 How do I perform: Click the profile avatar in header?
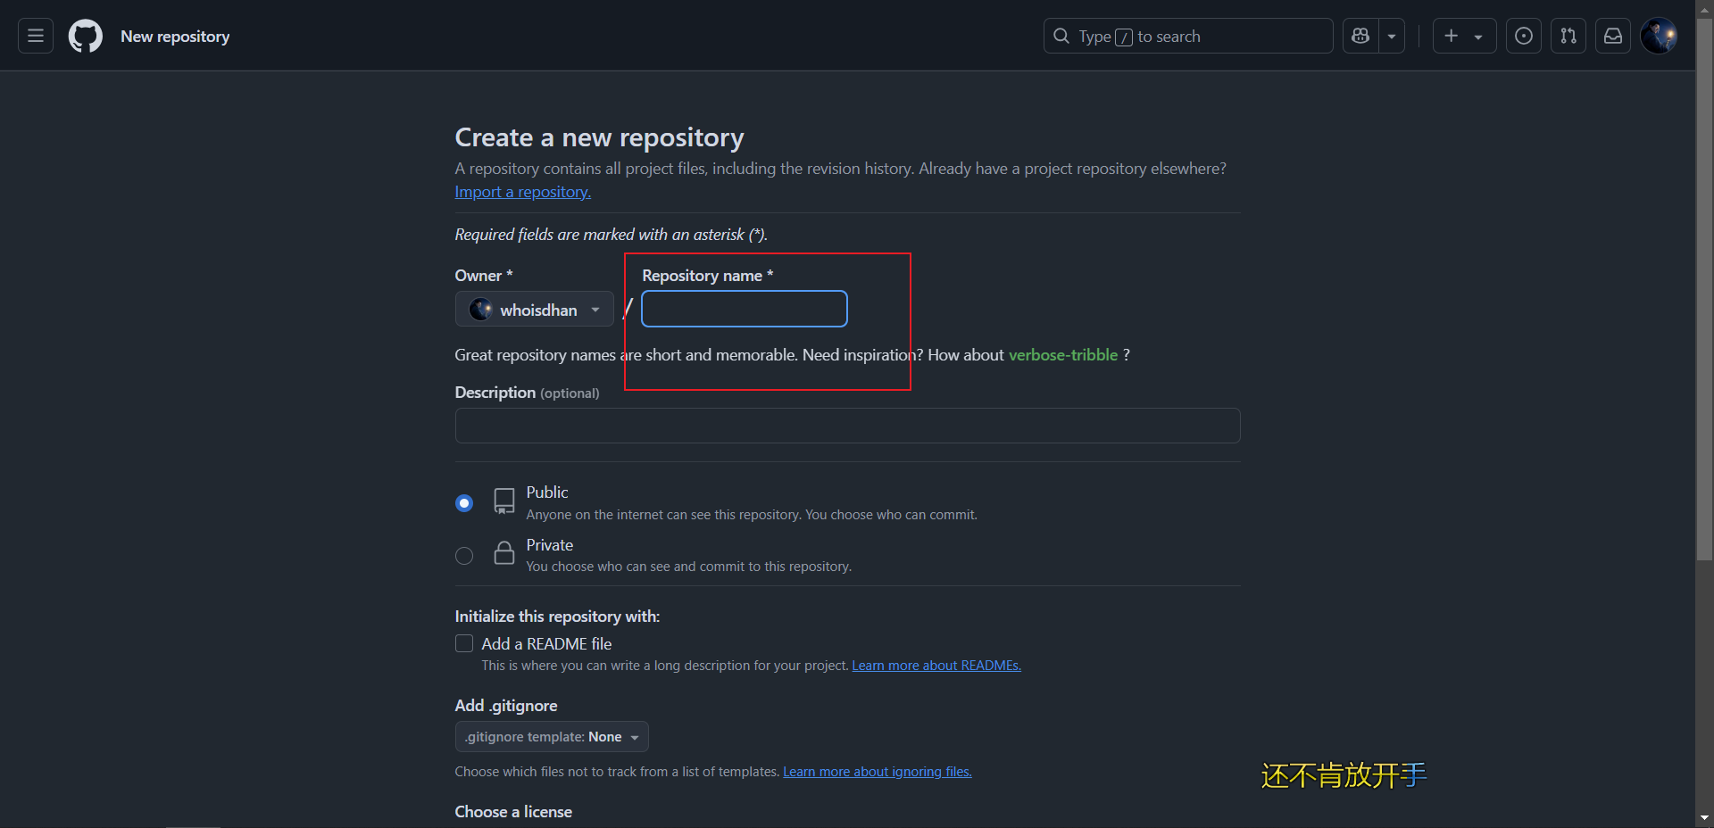coord(1659,36)
